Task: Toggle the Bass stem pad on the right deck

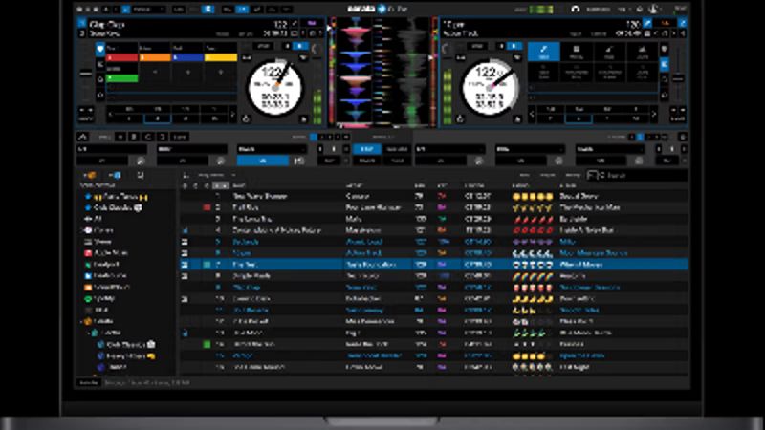Action: pos(609,52)
